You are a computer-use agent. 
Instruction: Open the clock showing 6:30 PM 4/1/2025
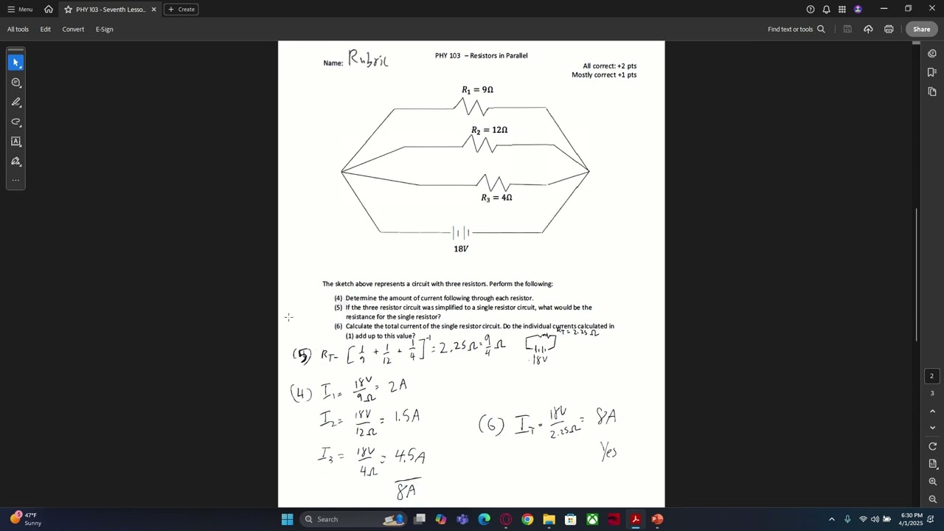click(x=912, y=519)
